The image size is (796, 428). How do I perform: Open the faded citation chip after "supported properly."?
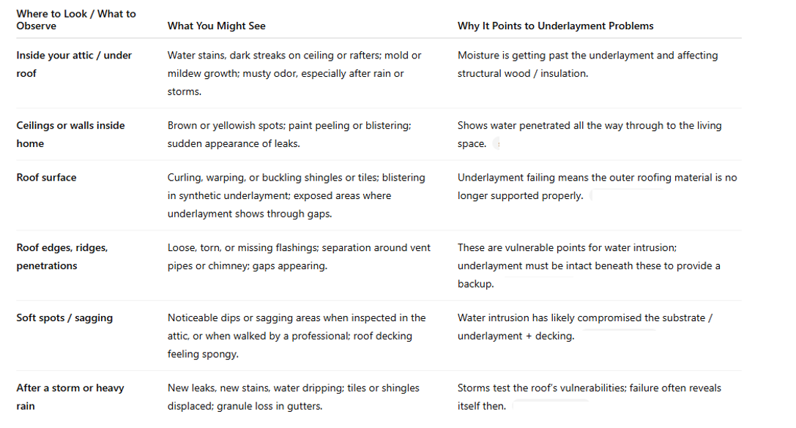[x=628, y=196]
